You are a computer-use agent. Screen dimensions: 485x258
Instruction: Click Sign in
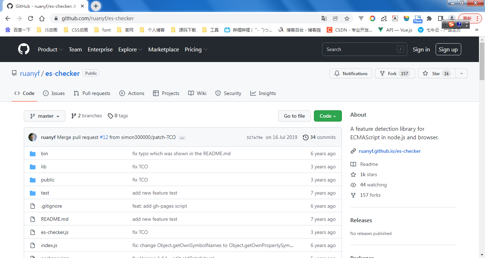click(x=421, y=50)
